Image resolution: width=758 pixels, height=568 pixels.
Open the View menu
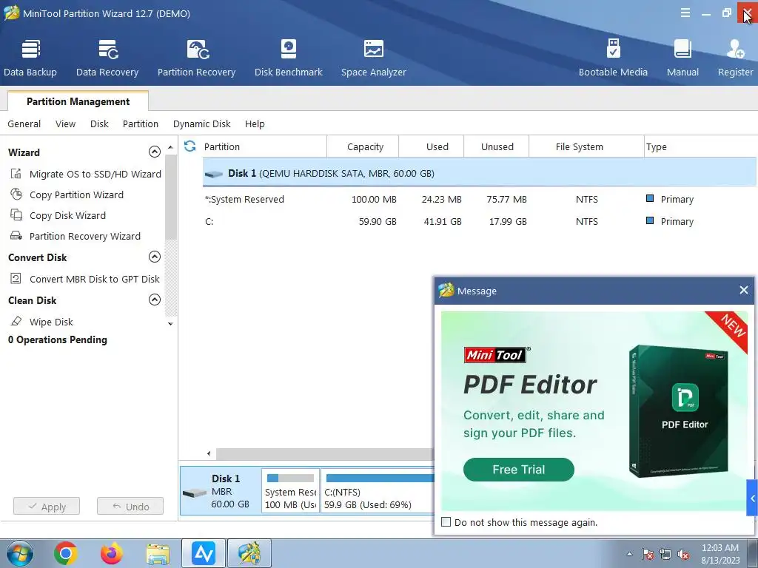pyautogui.click(x=65, y=124)
